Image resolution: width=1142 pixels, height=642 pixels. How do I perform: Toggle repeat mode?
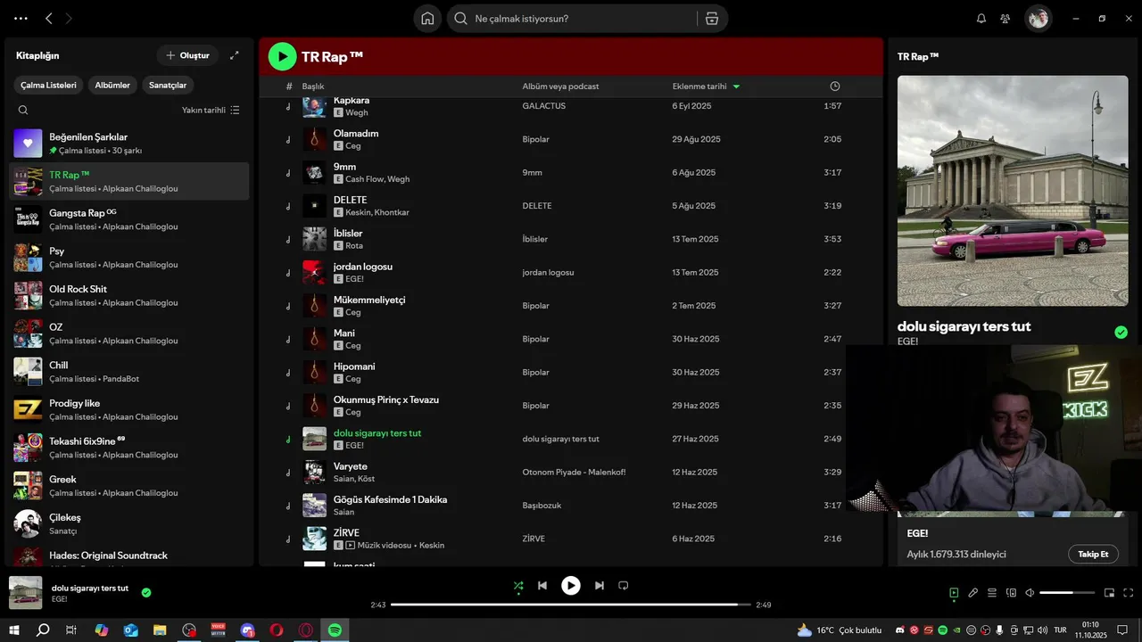624,586
